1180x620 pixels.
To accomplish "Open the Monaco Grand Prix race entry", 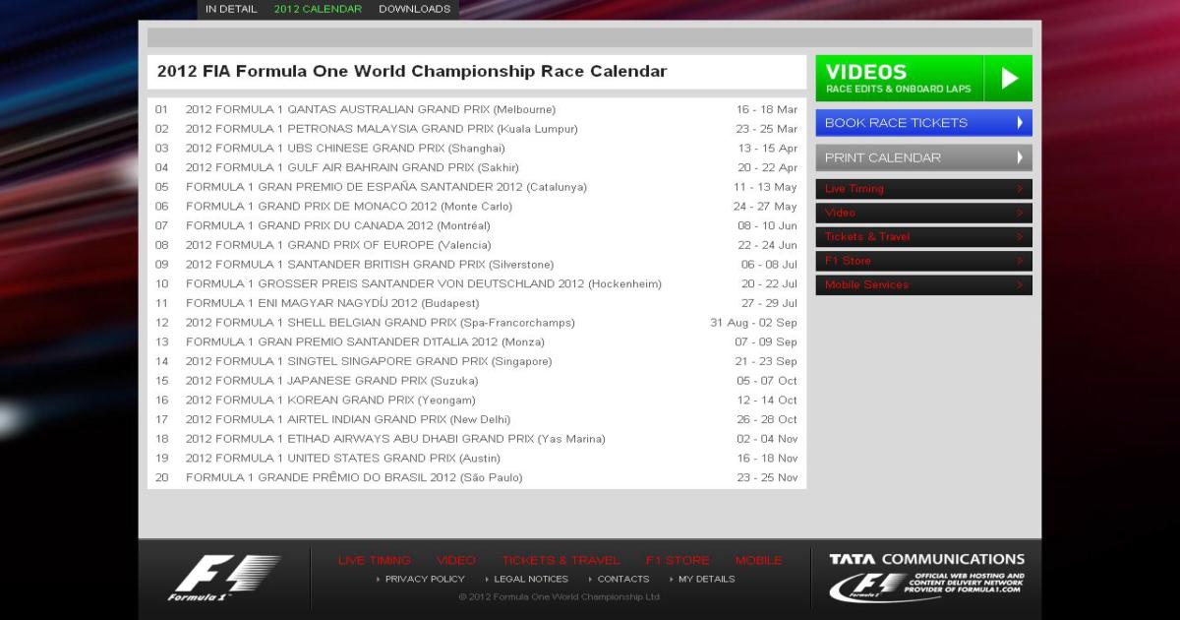I will pos(348,207).
